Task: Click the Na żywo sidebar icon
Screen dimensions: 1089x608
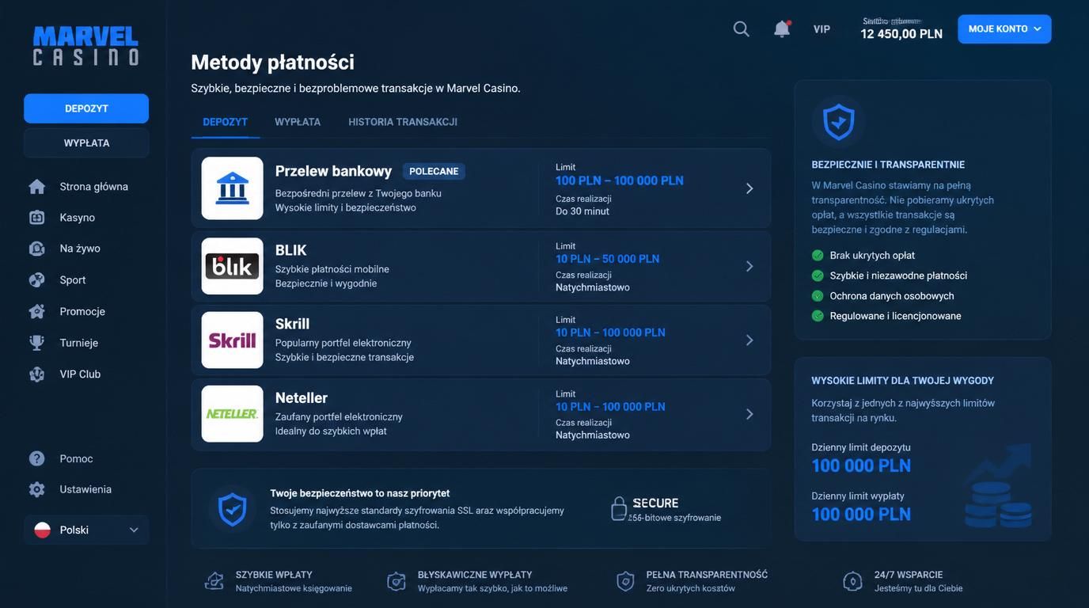Action: pyautogui.click(x=37, y=249)
